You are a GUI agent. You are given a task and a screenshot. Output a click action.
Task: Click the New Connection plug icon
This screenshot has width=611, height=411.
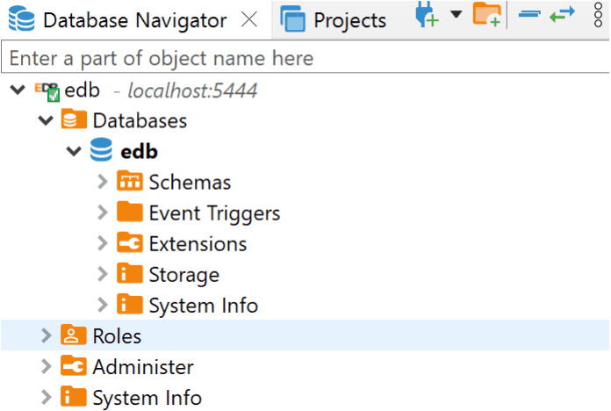428,16
